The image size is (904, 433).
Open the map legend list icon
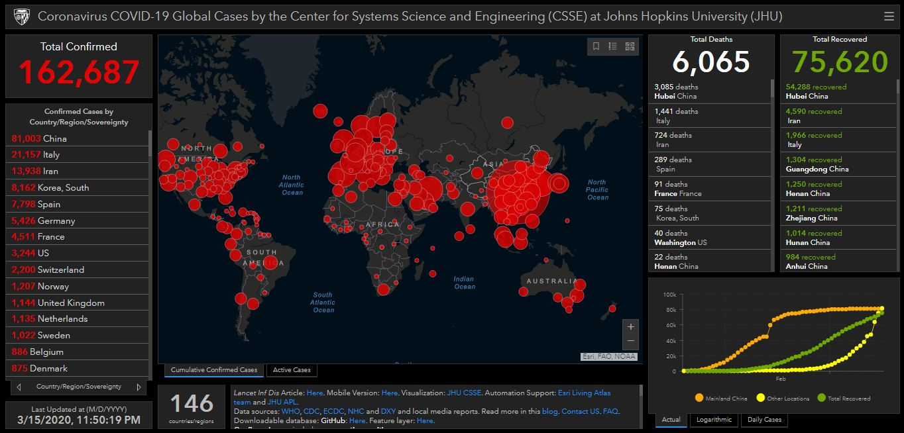click(613, 46)
